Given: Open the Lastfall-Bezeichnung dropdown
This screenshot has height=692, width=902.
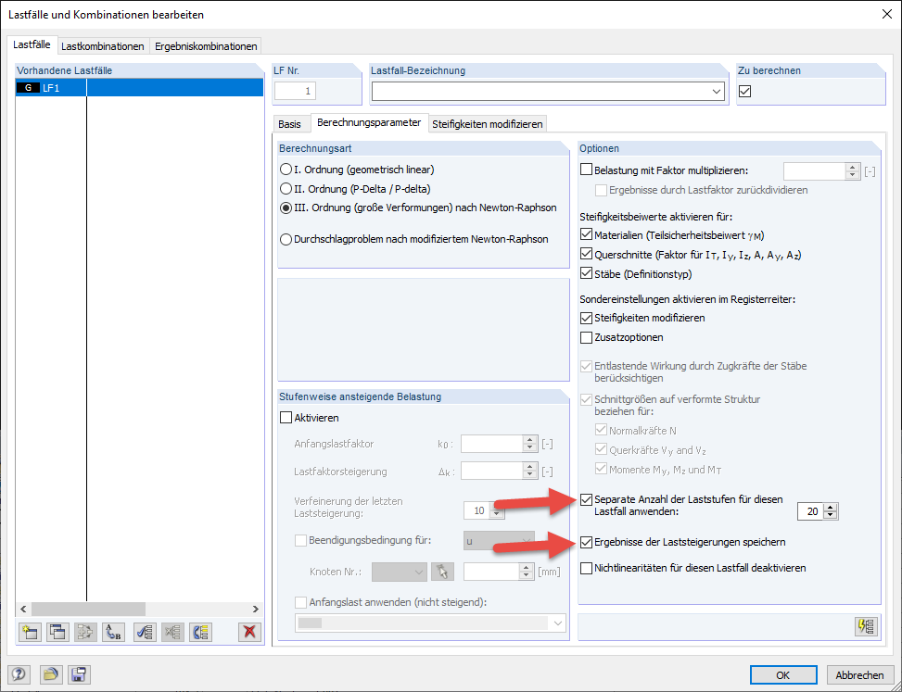Looking at the screenshot, I should point(717,91).
